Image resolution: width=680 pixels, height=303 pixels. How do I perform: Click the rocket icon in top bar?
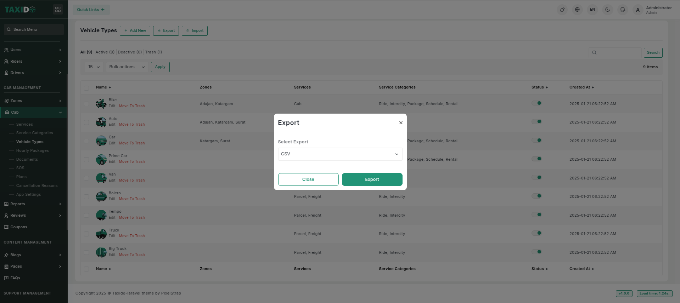[x=562, y=10]
